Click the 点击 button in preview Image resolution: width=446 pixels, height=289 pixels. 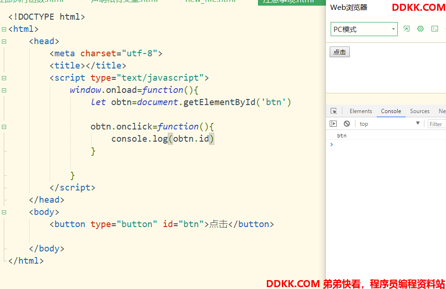(x=340, y=52)
